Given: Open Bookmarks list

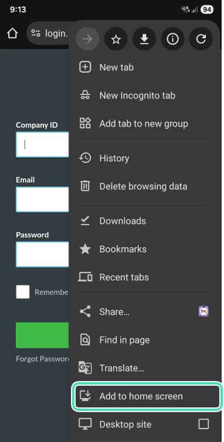Looking at the screenshot, I should 144,249.
